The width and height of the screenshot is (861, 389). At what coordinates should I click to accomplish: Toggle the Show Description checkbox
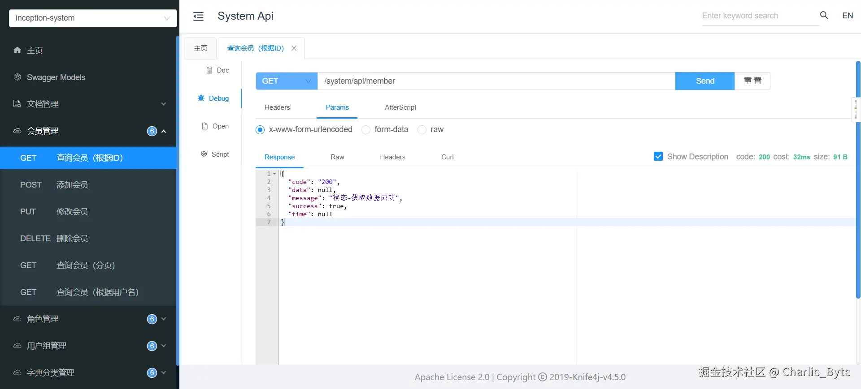pyautogui.click(x=658, y=157)
